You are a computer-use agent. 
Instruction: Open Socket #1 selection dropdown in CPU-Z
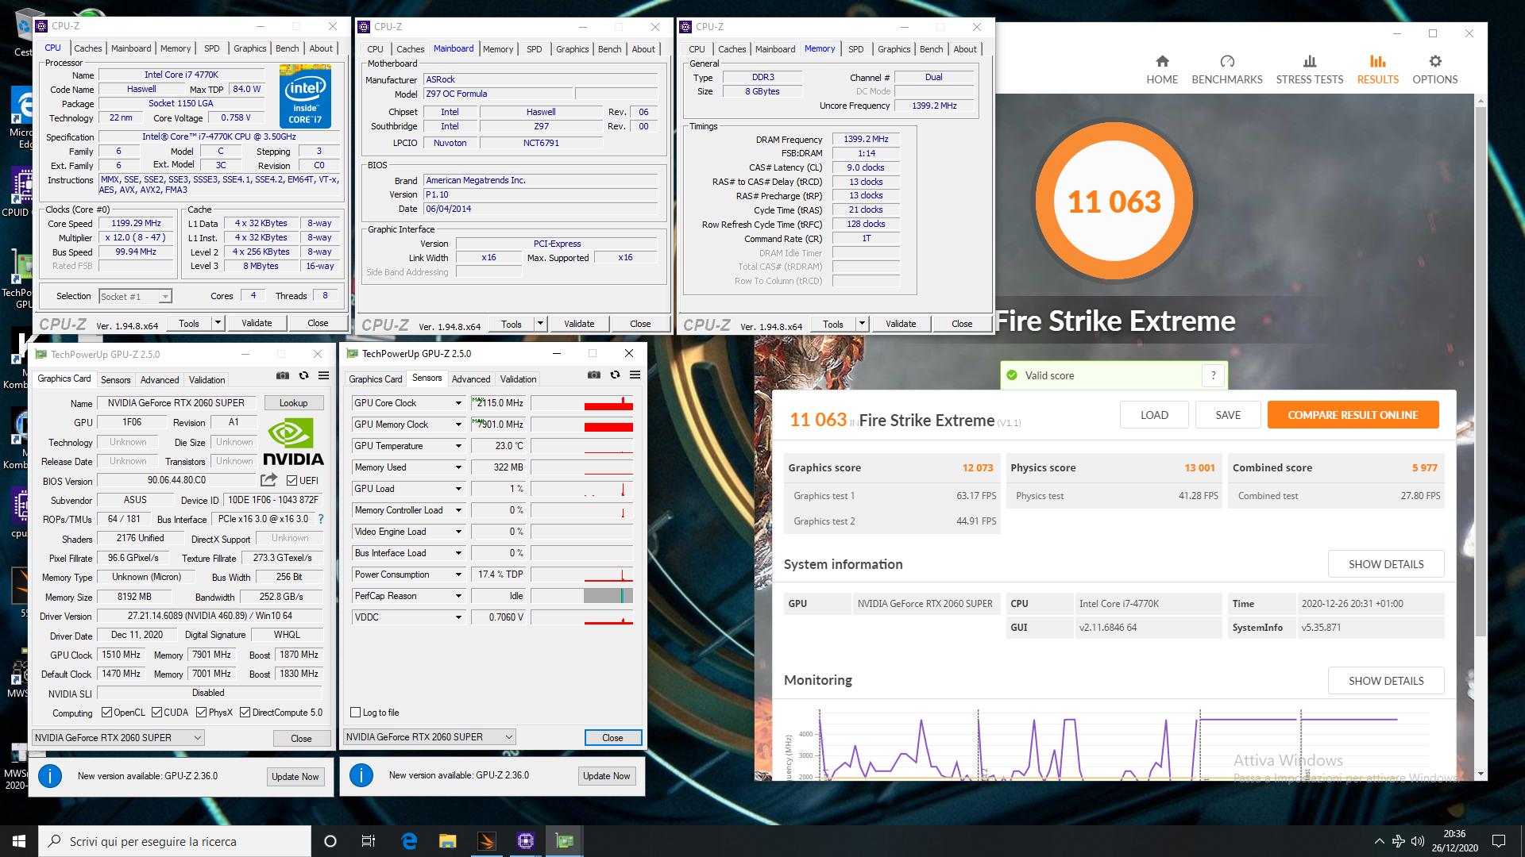pos(135,296)
